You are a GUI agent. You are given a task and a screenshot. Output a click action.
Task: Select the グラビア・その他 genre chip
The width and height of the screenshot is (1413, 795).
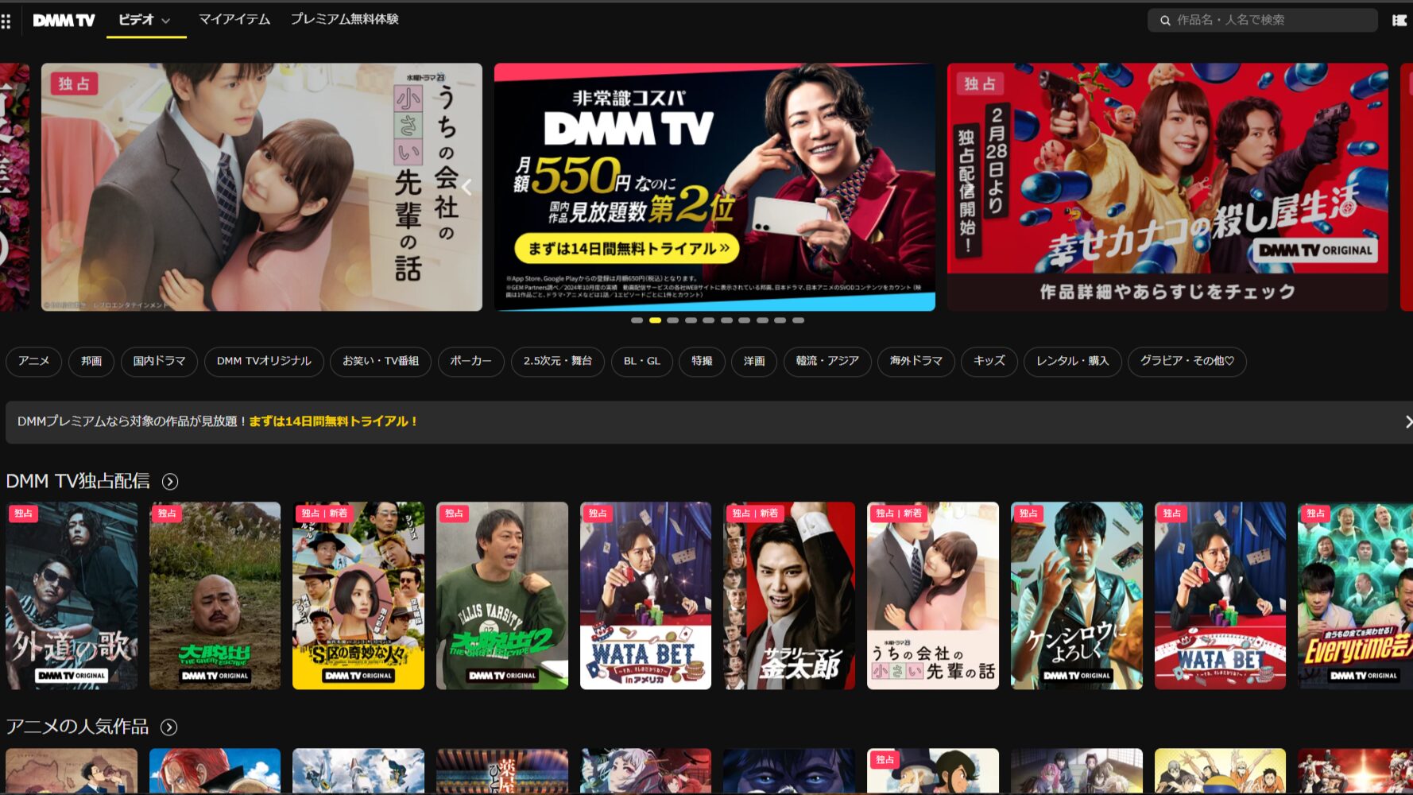coord(1187,361)
